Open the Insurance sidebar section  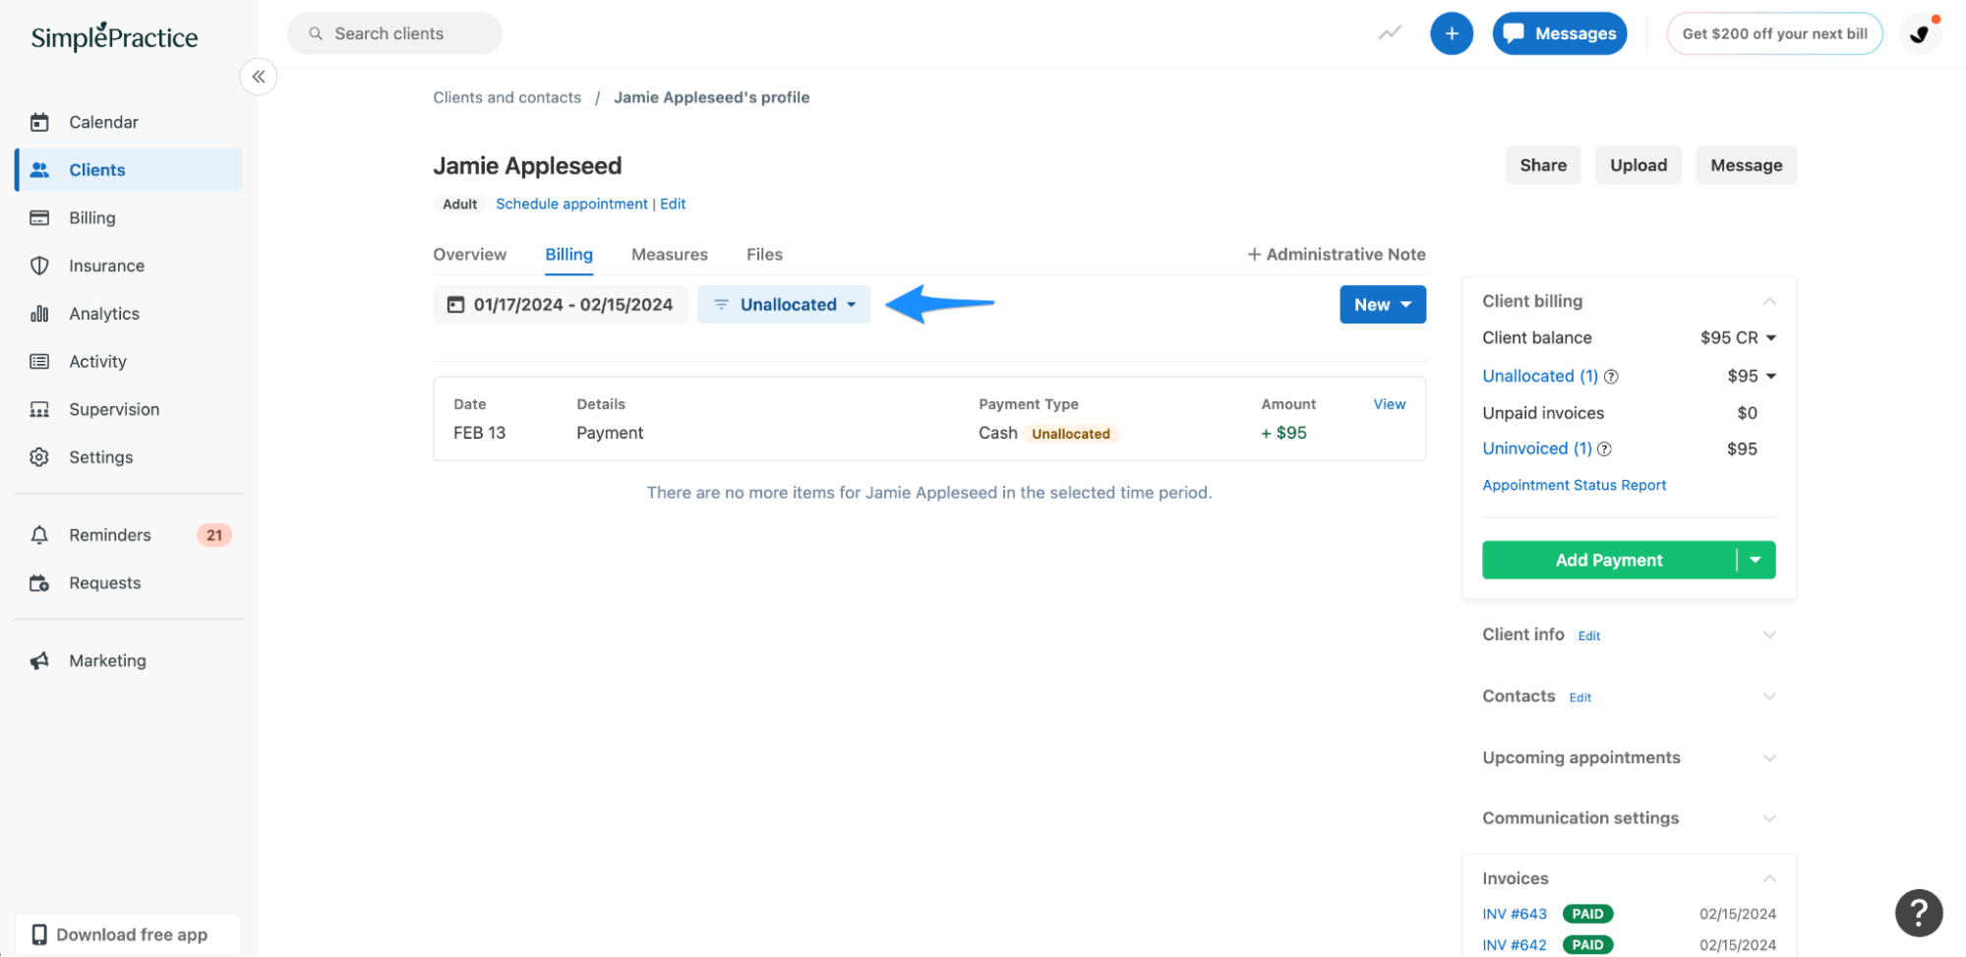39,266
